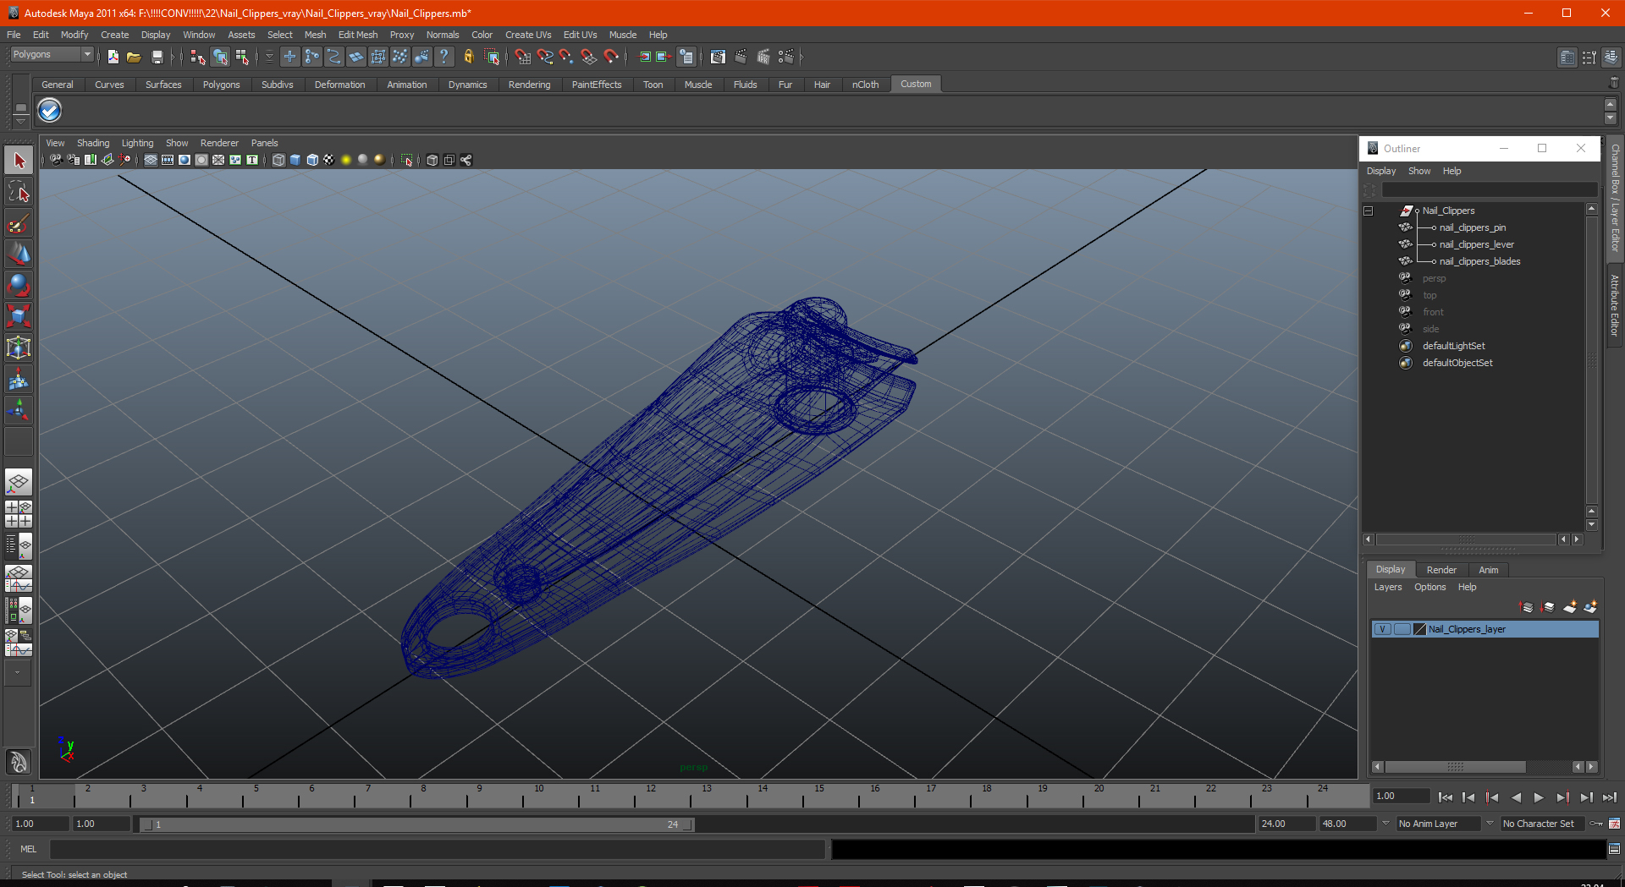Screen dimensions: 1625x887
Task: Enable Snap to points magnet icon
Action: 566,57
